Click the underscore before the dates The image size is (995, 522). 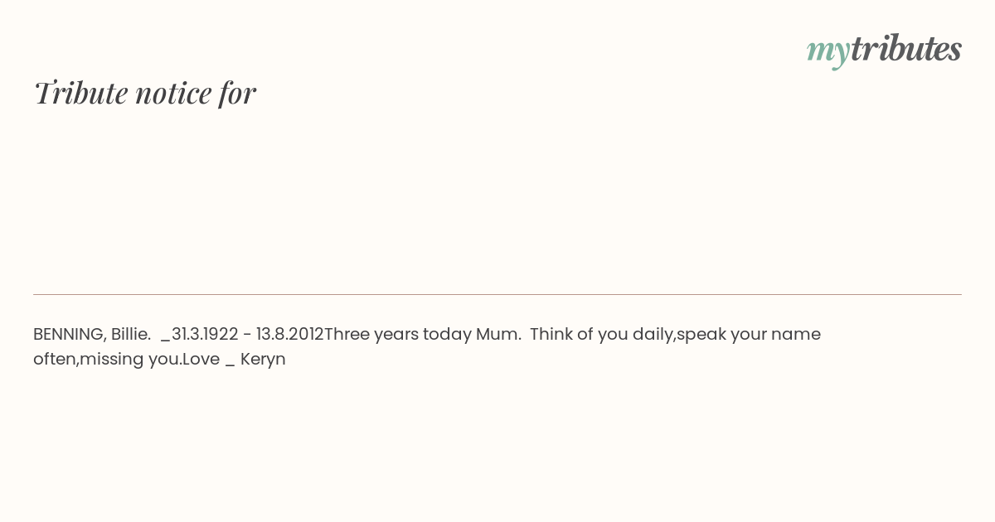[165, 340]
